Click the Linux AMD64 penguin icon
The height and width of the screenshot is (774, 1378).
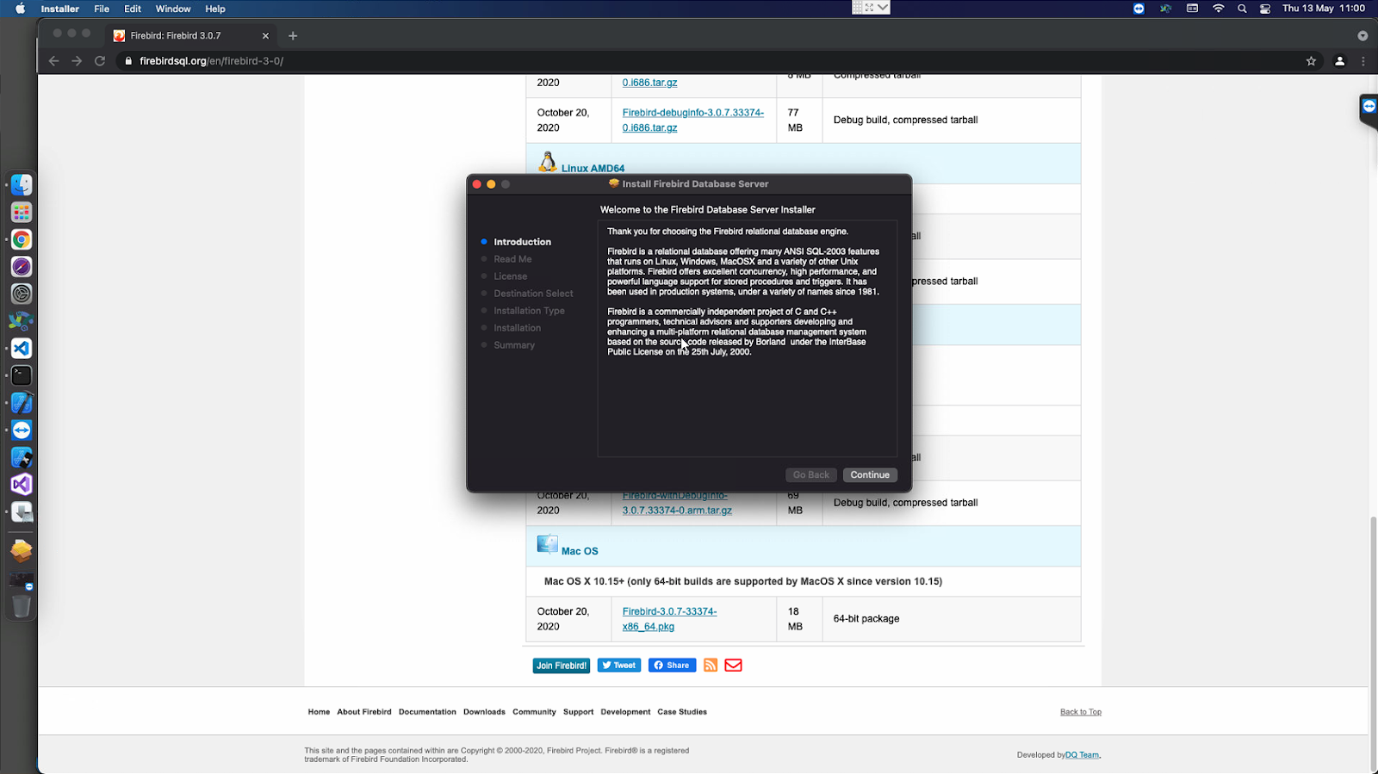point(548,162)
